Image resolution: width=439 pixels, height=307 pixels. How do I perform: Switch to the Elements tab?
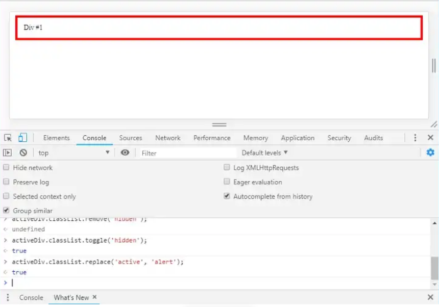coord(56,138)
